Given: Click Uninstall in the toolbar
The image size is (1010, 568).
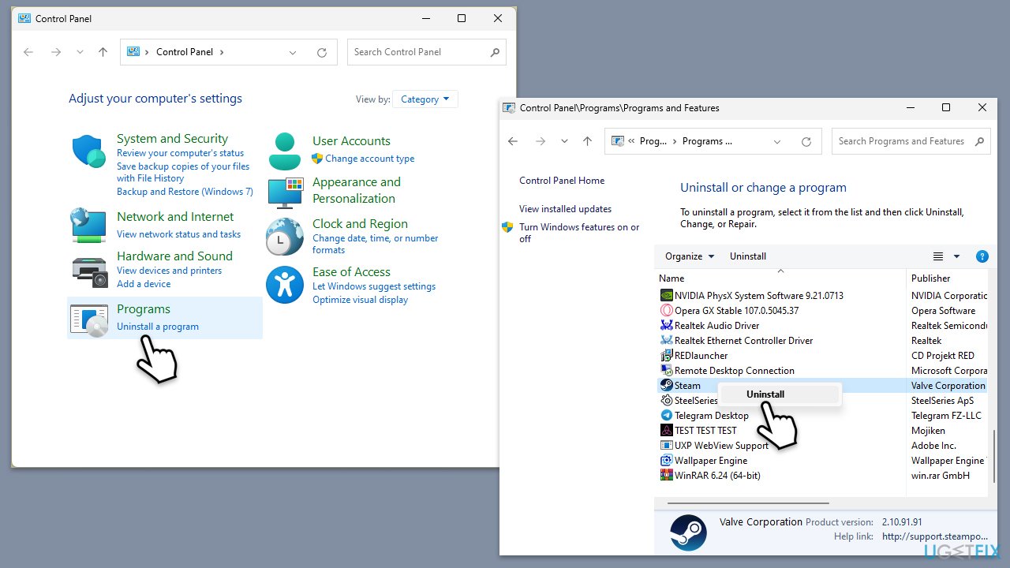Looking at the screenshot, I should click(748, 256).
